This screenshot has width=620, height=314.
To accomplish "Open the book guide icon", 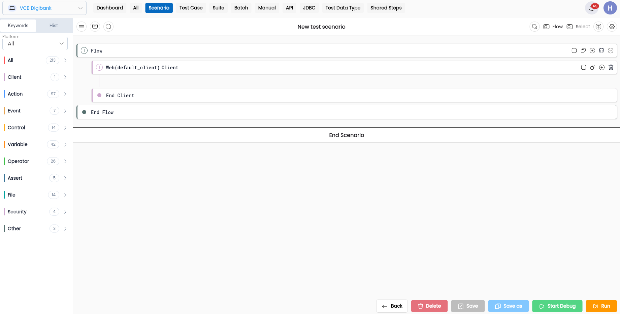I will pyautogui.click(x=598, y=27).
